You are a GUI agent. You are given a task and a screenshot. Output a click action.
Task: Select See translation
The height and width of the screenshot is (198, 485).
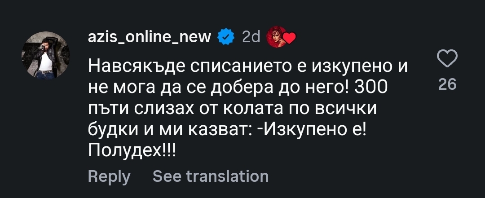[211, 176]
